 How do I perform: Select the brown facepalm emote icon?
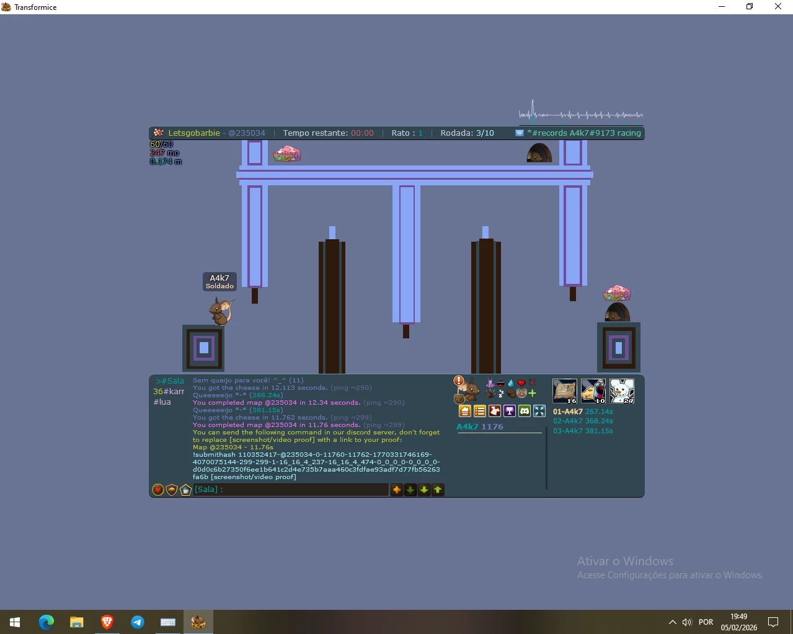511,394
